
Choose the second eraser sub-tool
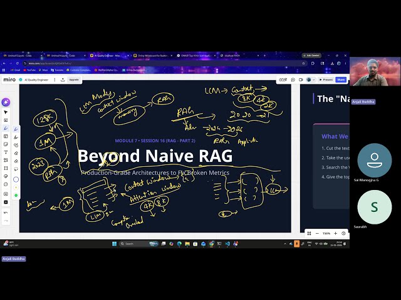click(16, 161)
